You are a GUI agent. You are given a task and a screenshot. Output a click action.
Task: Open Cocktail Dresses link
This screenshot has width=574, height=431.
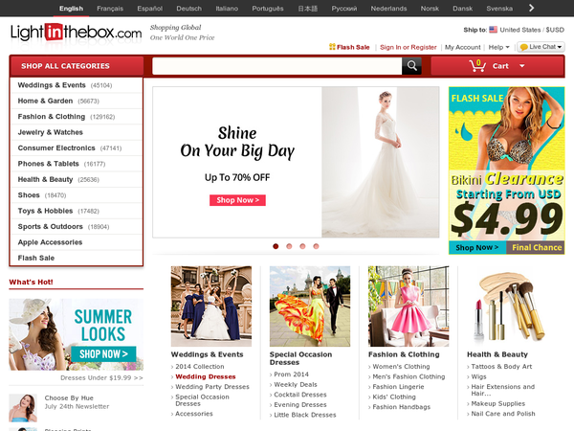tap(300, 395)
